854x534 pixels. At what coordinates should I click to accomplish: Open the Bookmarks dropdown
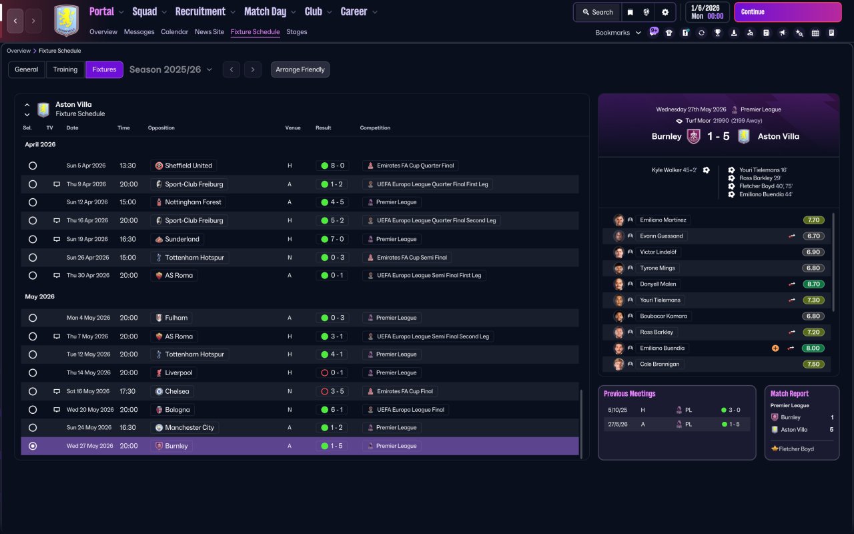618,33
